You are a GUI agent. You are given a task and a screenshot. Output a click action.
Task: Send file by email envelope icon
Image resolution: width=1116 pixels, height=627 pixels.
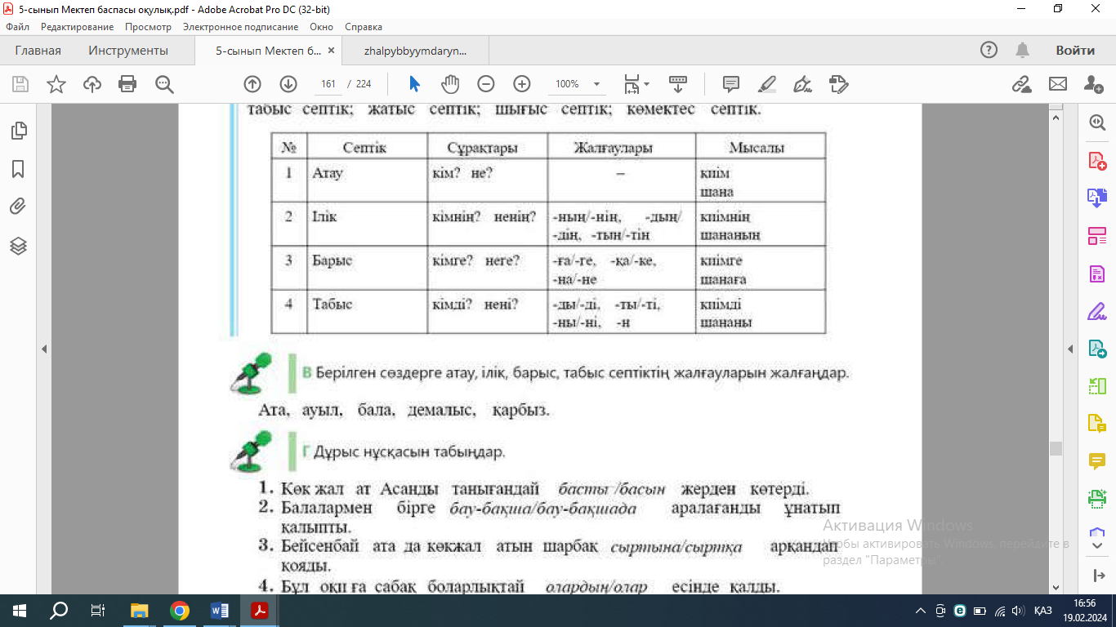1058,84
